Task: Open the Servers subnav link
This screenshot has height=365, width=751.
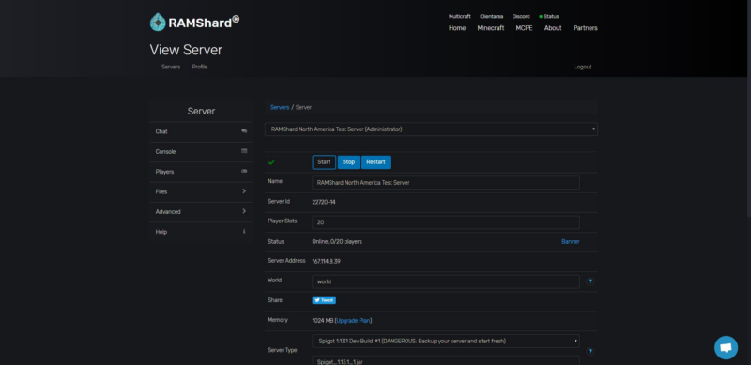Action: (171, 67)
